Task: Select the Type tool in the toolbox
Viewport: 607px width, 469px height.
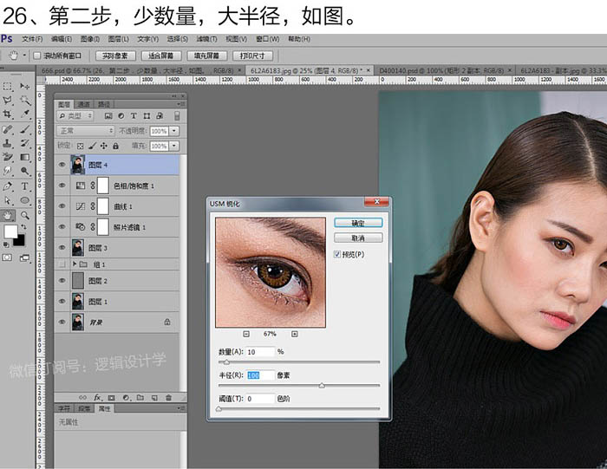Action: pos(24,186)
